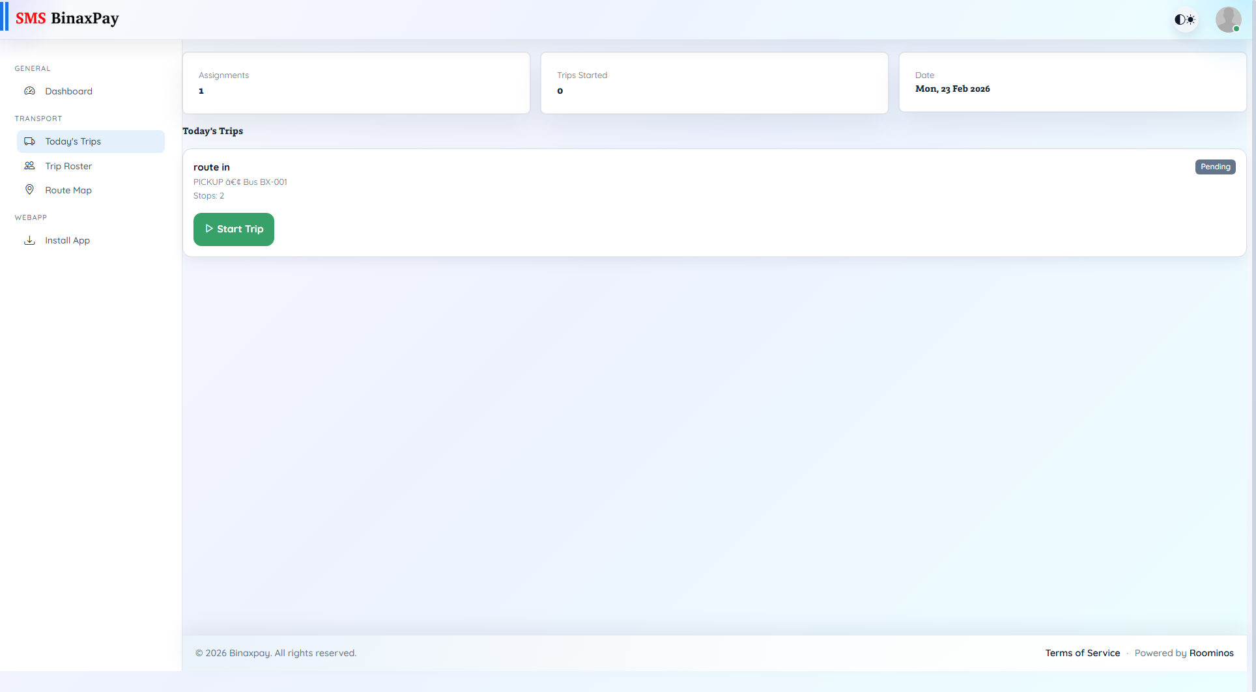Select Today's Trips in the sidebar
Image resolution: width=1256 pixels, height=692 pixels.
click(73, 141)
